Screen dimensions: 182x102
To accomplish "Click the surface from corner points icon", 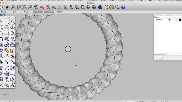I will [x=7, y=39].
